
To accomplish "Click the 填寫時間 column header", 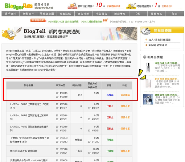I will (60, 85).
